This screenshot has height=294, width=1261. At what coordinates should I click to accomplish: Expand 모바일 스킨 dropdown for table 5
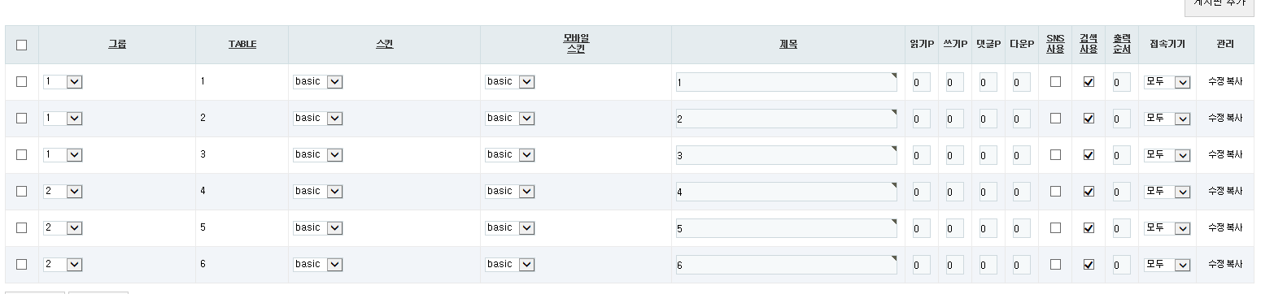click(510, 227)
